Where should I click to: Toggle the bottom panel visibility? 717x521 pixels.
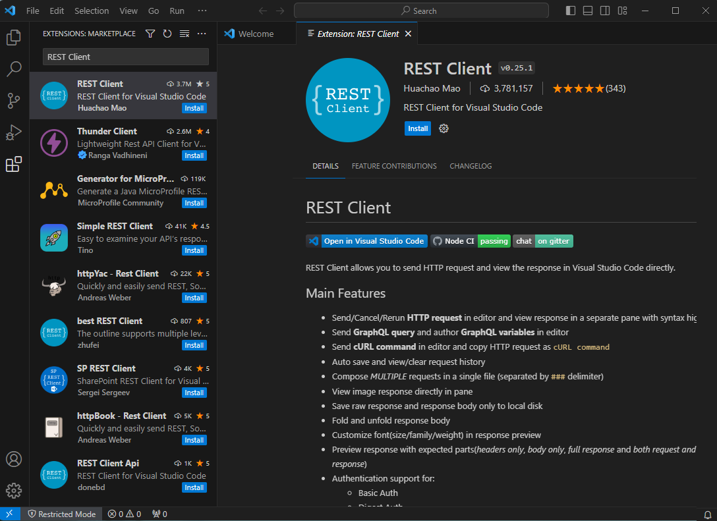tap(587, 11)
